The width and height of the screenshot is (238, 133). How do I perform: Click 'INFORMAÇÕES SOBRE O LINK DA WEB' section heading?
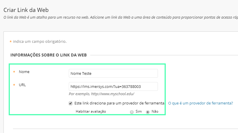(48, 55)
